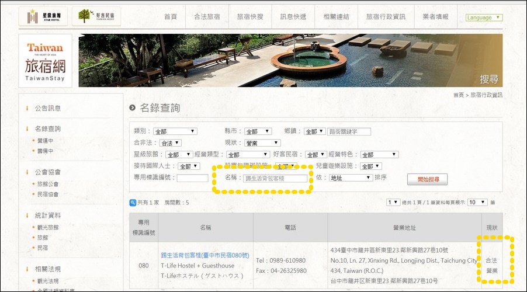This screenshot has height=292, width=527.
Task: Open 觀光旅館 under 統計資料
Action: tap(48, 227)
